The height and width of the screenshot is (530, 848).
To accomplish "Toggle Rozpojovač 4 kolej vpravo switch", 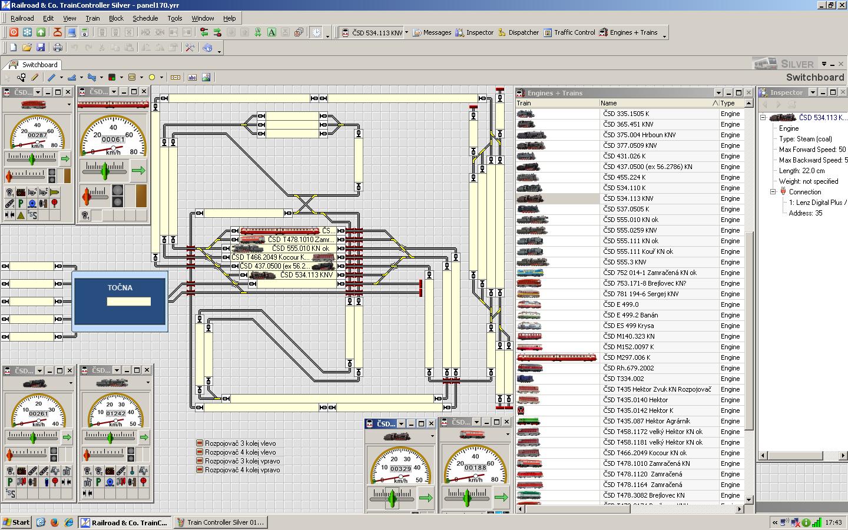I will pyautogui.click(x=200, y=470).
